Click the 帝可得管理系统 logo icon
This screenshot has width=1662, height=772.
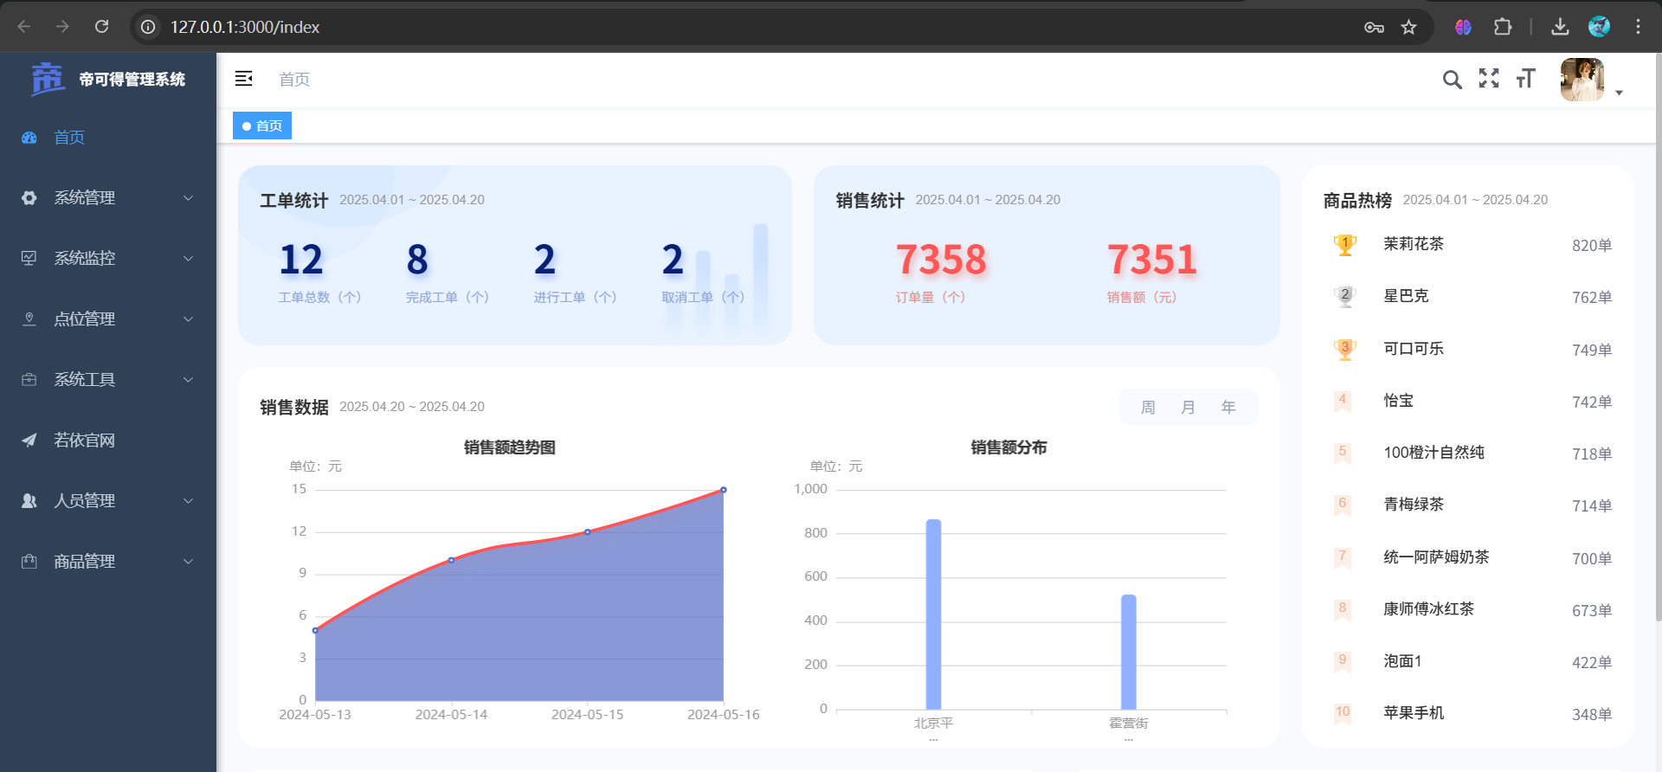48,79
